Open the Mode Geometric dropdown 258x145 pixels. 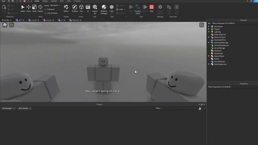pos(55,5)
